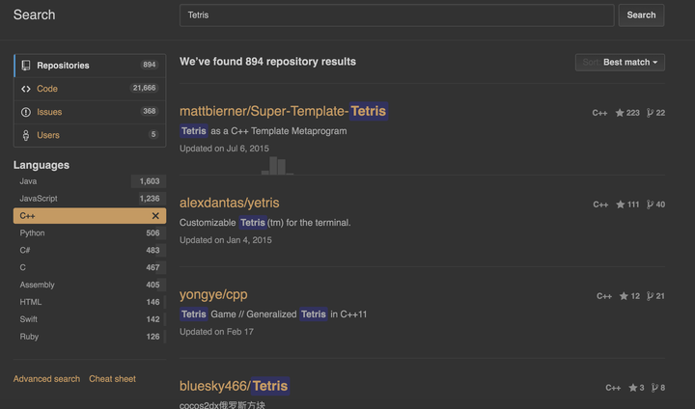
Task: Click the 21,666 code count badge
Action: 145,88
